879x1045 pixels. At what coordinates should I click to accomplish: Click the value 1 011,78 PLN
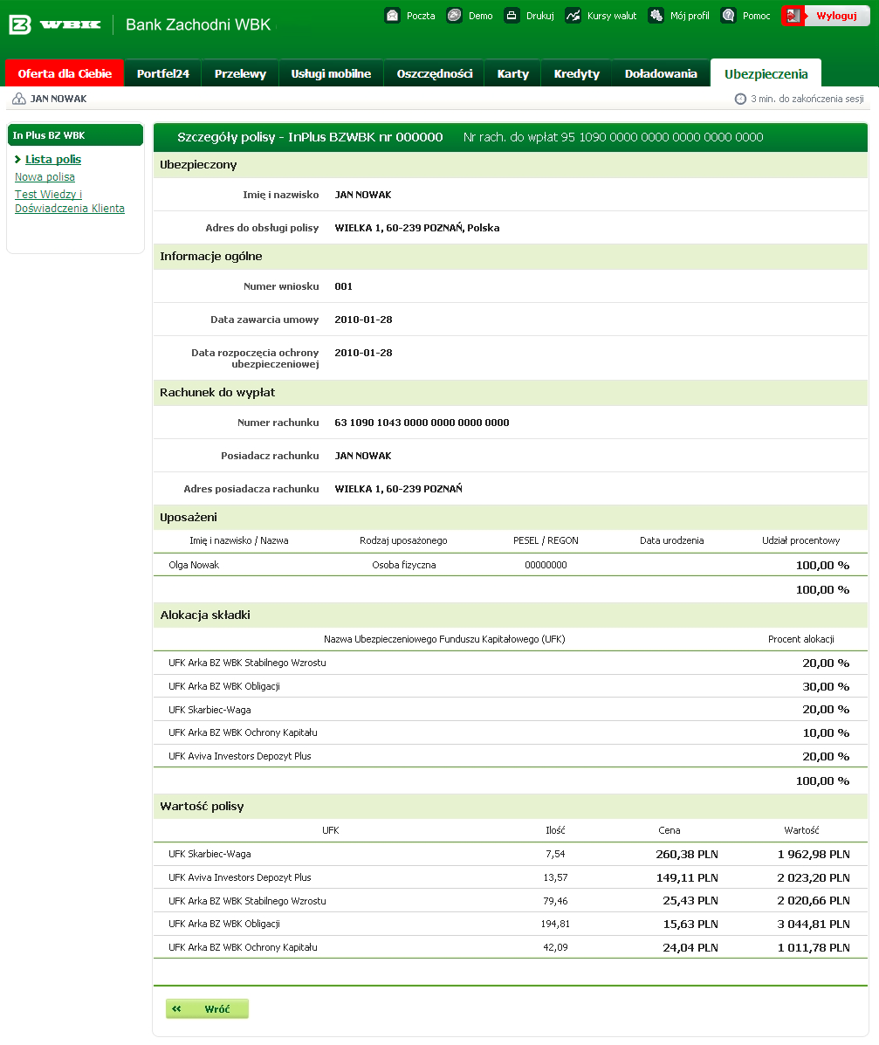[814, 947]
